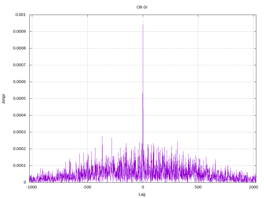Click the 0.0004 y-axis tick label

pos(19,115)
